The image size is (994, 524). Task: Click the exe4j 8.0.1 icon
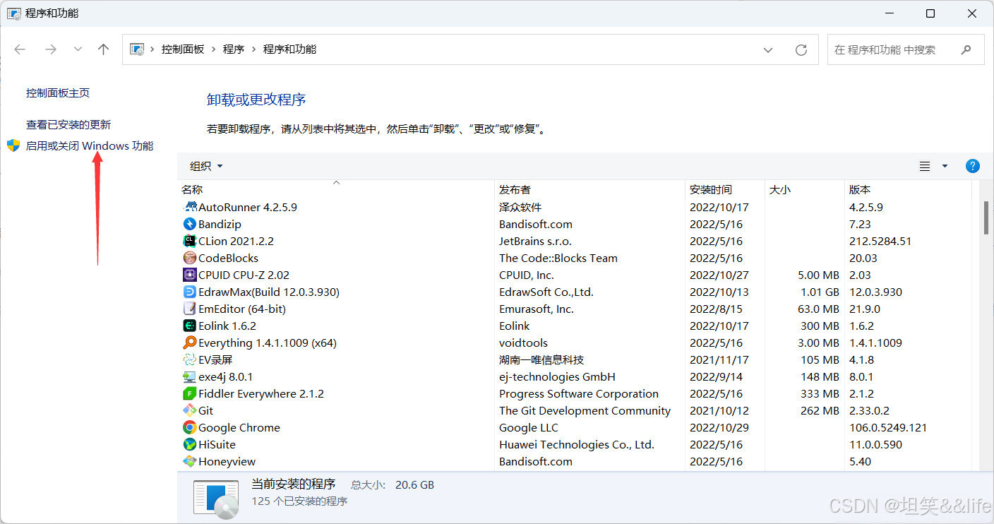[189, 376]
